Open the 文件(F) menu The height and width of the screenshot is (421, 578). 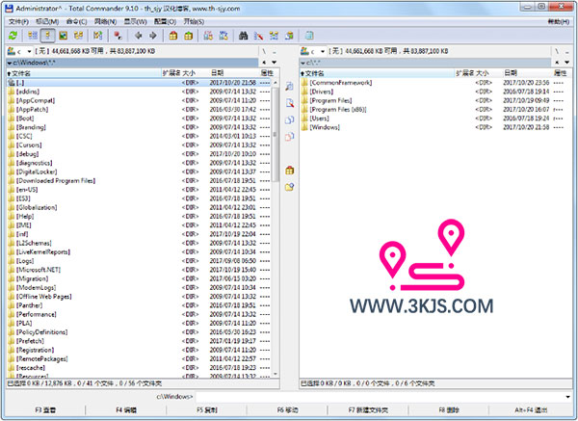(18, 22)
